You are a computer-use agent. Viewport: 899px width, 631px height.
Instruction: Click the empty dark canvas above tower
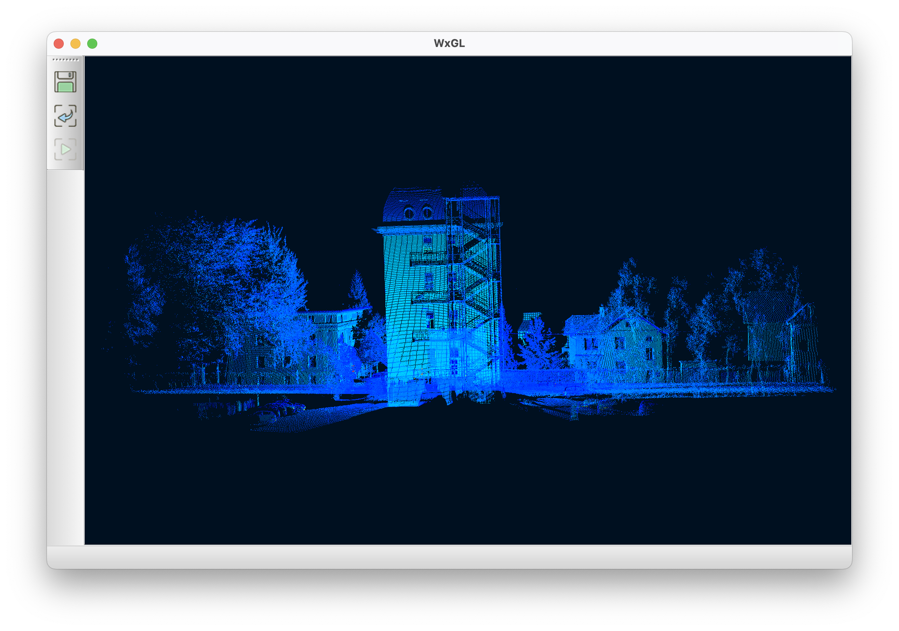coord(440,122)
